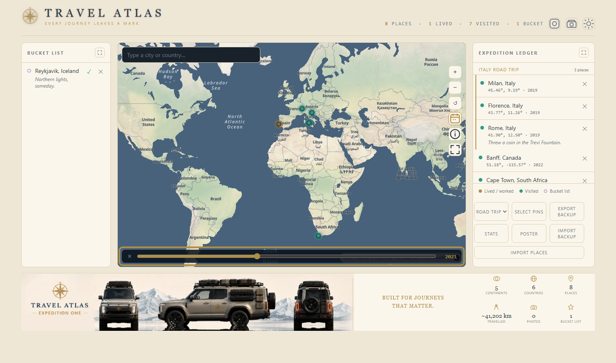
Task: Click the camera photo icon in header
Action: click(x=572, y=24)
